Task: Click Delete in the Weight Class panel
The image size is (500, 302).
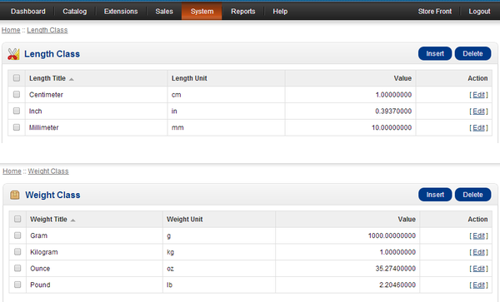Action: pos(472,195)
